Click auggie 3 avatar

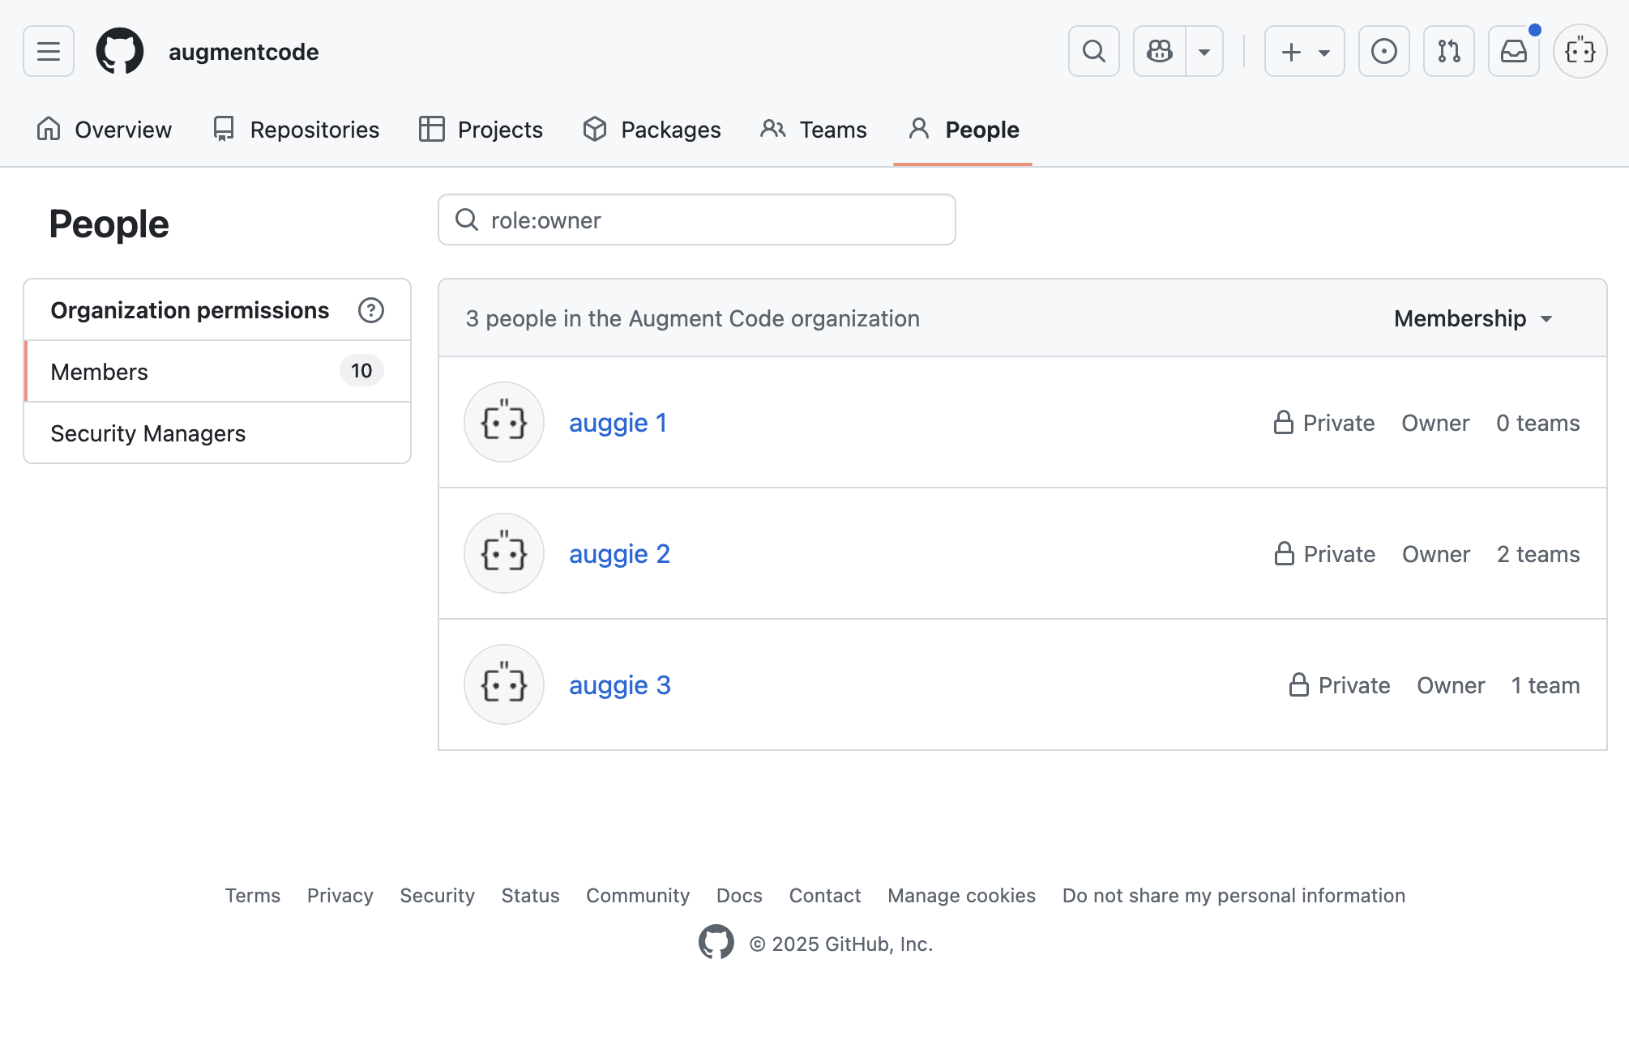click(504, 684)
